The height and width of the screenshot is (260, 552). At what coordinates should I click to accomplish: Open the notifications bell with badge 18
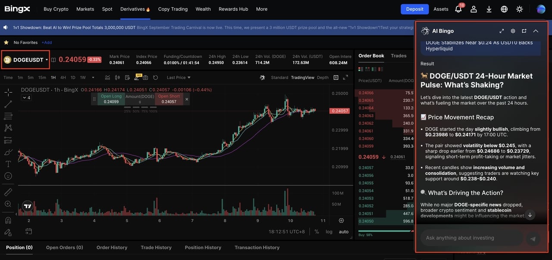pyautogui.click(x=458, y=9)
